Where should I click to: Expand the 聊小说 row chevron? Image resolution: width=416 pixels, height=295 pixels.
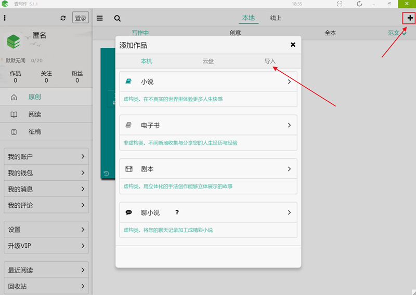(x=290, y=212)
